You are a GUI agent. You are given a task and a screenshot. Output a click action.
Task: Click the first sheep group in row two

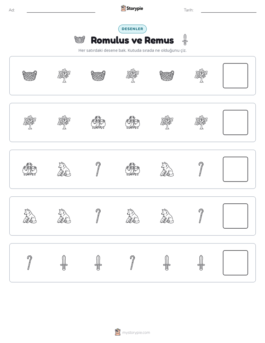98,122
